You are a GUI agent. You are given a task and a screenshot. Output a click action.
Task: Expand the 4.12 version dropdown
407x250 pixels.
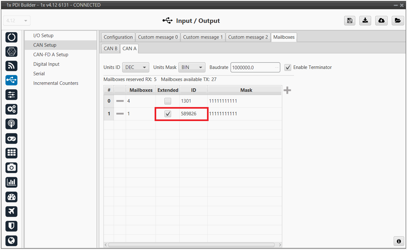pyautogui.click(x=17, y=21)
